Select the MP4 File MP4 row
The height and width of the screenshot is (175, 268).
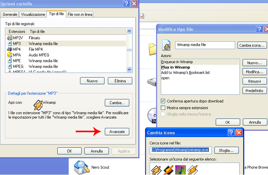66,49
